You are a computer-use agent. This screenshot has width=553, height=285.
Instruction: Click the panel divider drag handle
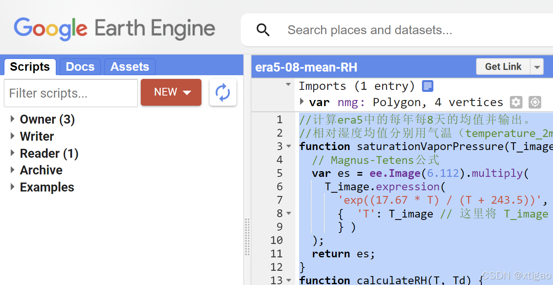coord(247,237)
